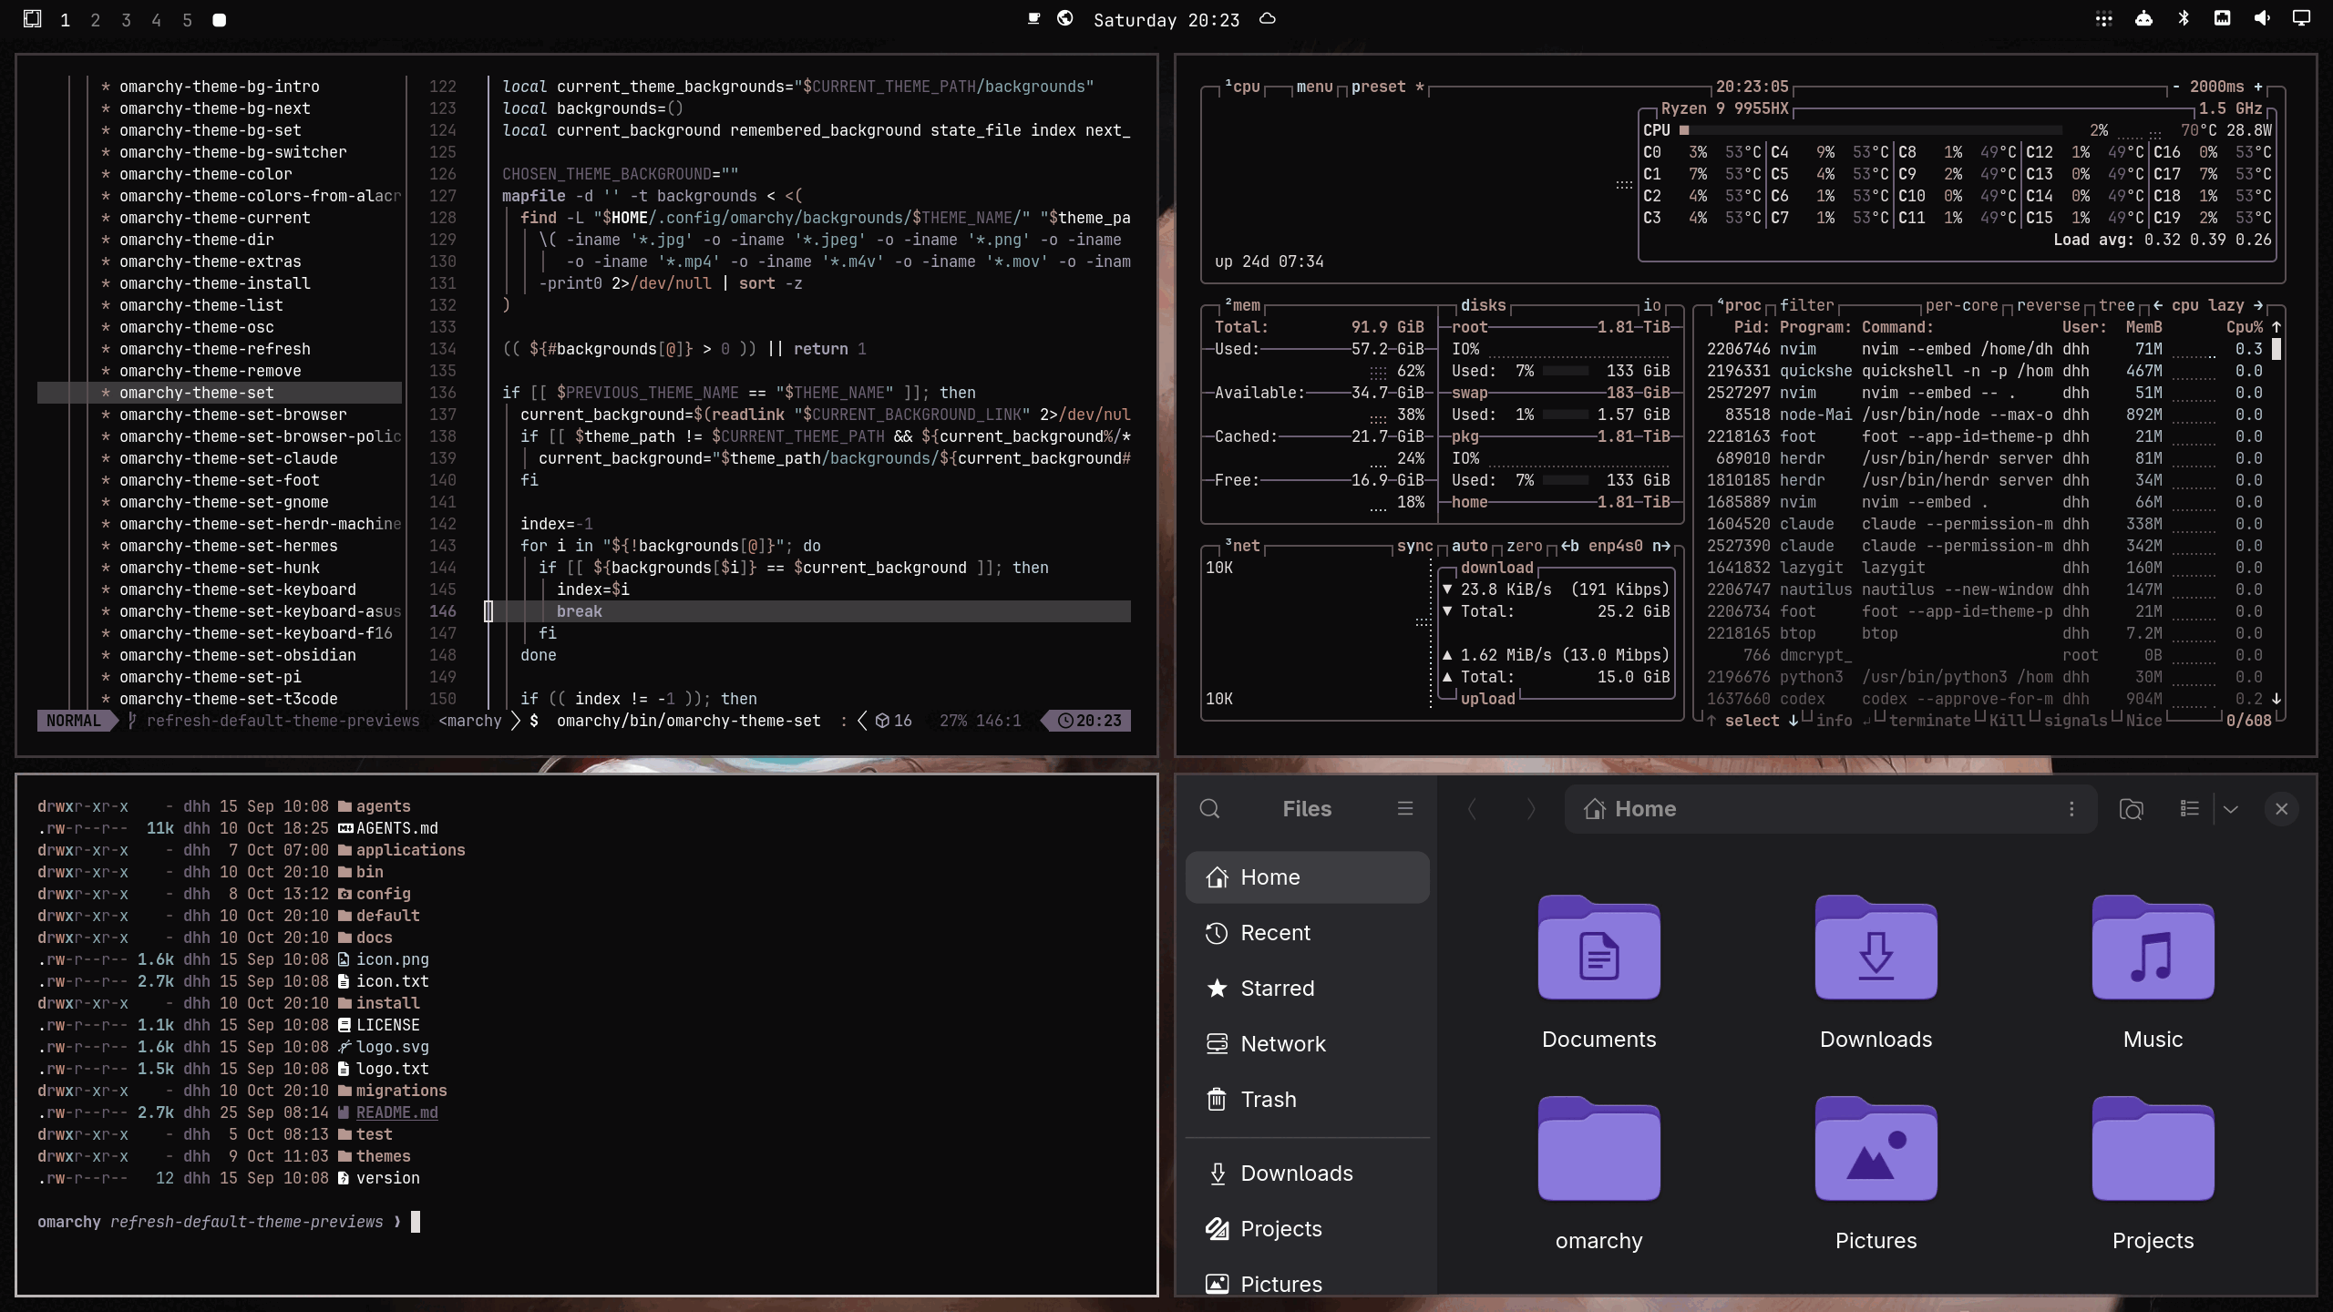Screen dimensions: 2333x1312
Task: Go back in the Files window
Action: [1471, 808]
